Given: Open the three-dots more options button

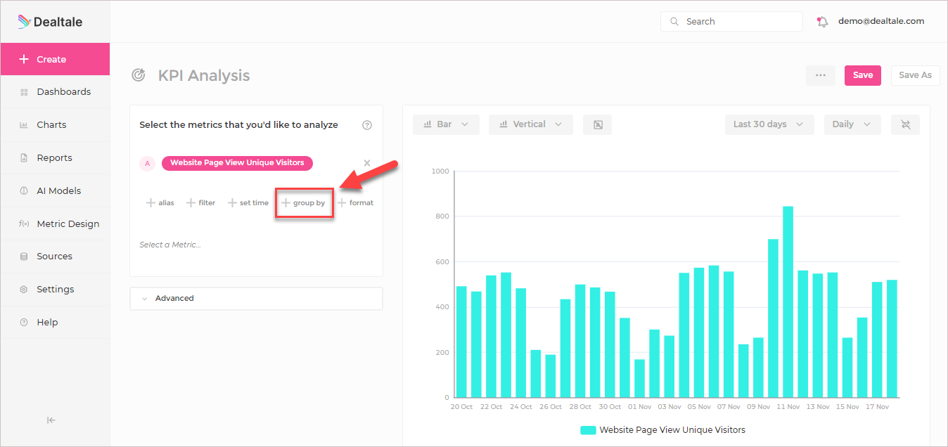Looking at the screenshot, I should point(821,75).
